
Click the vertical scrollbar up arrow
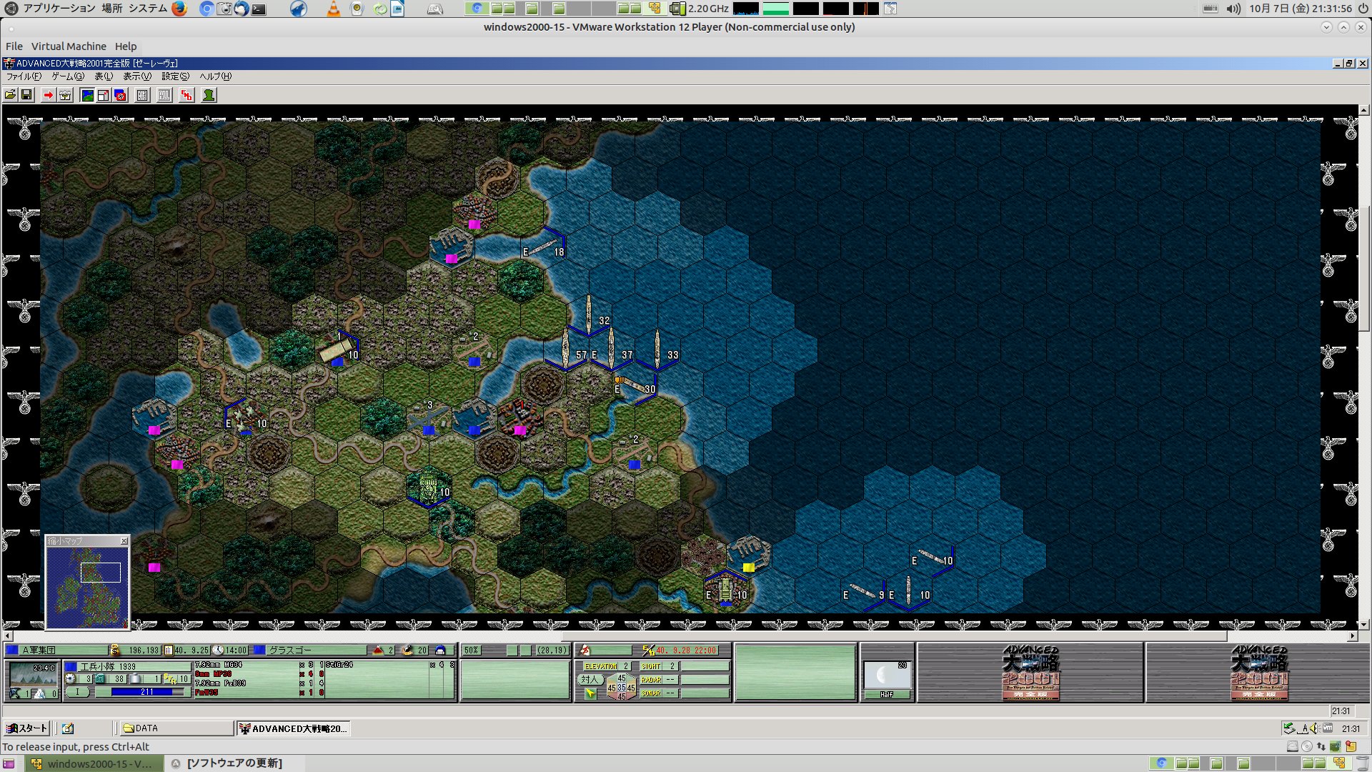pos(1364,110)
